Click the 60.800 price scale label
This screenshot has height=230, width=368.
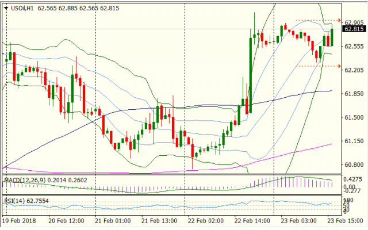[354, 165]
